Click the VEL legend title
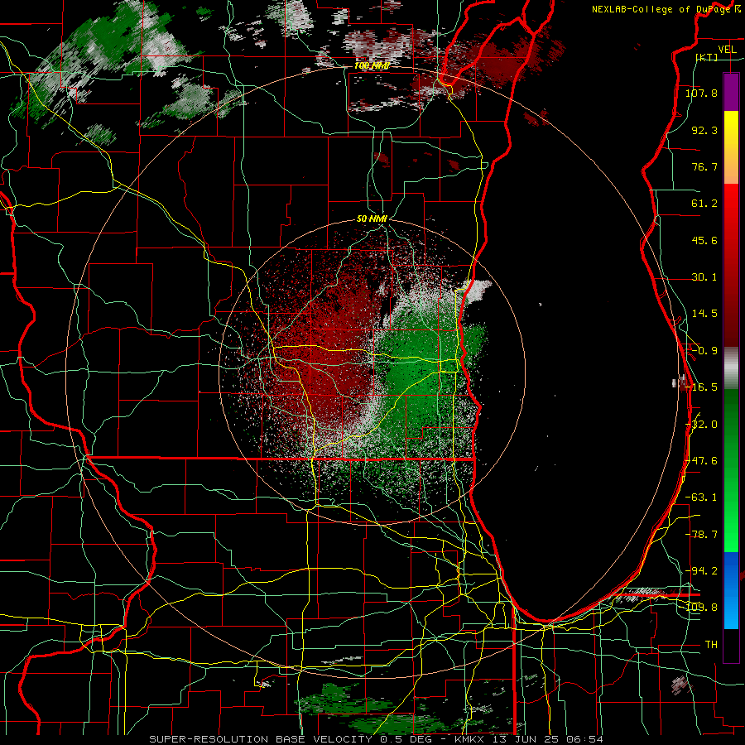The width and height of the screenshot is (745, 745). [727, 50]
